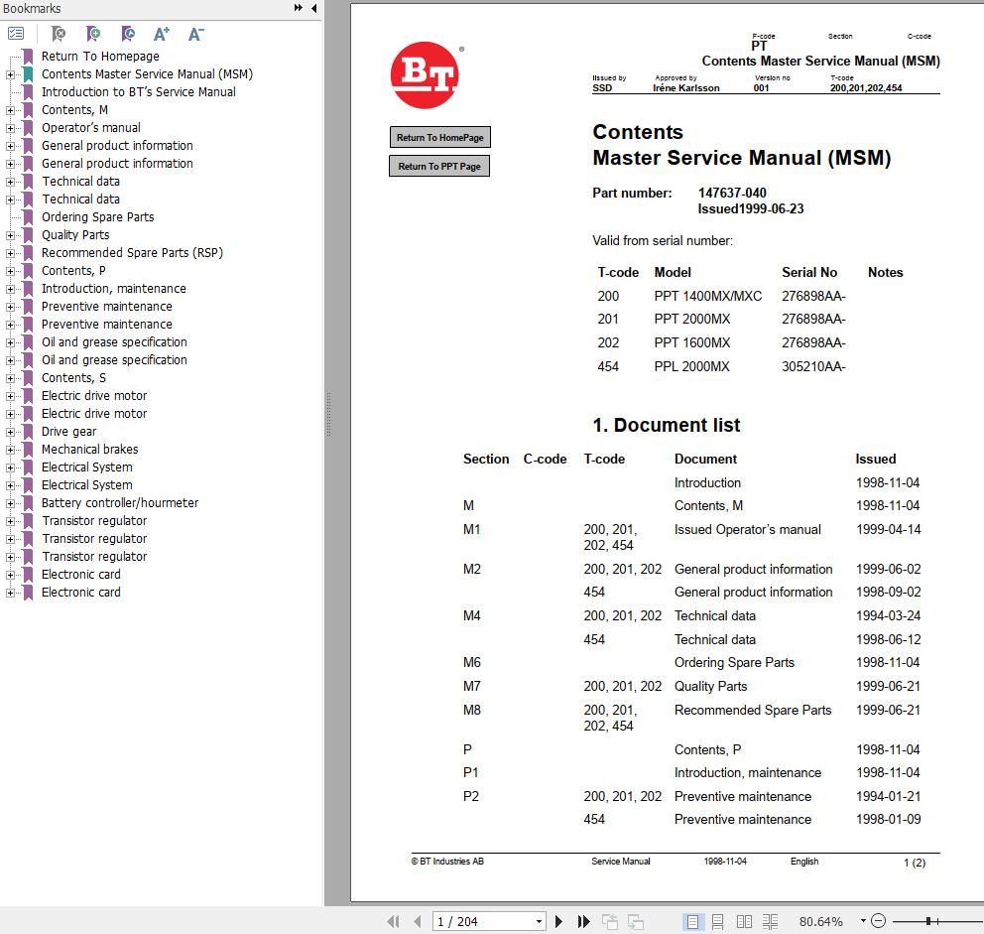Click Return To PPT Page button
The width and height of the screenshot is (984, 934).
(x=439, y=167)
